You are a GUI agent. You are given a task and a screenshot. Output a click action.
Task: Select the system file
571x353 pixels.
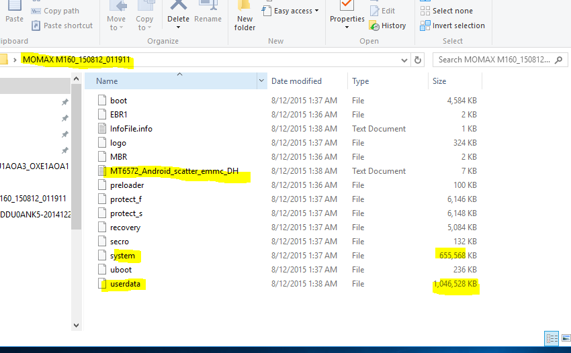pyautogui.click(x=122, y=256)
